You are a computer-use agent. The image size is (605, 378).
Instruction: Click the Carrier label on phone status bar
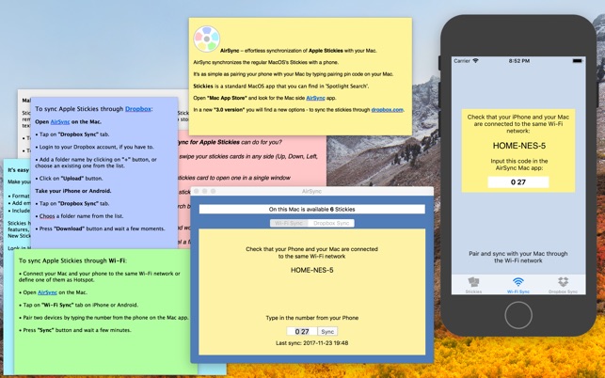pyautogui.click(x=462, y=61)
